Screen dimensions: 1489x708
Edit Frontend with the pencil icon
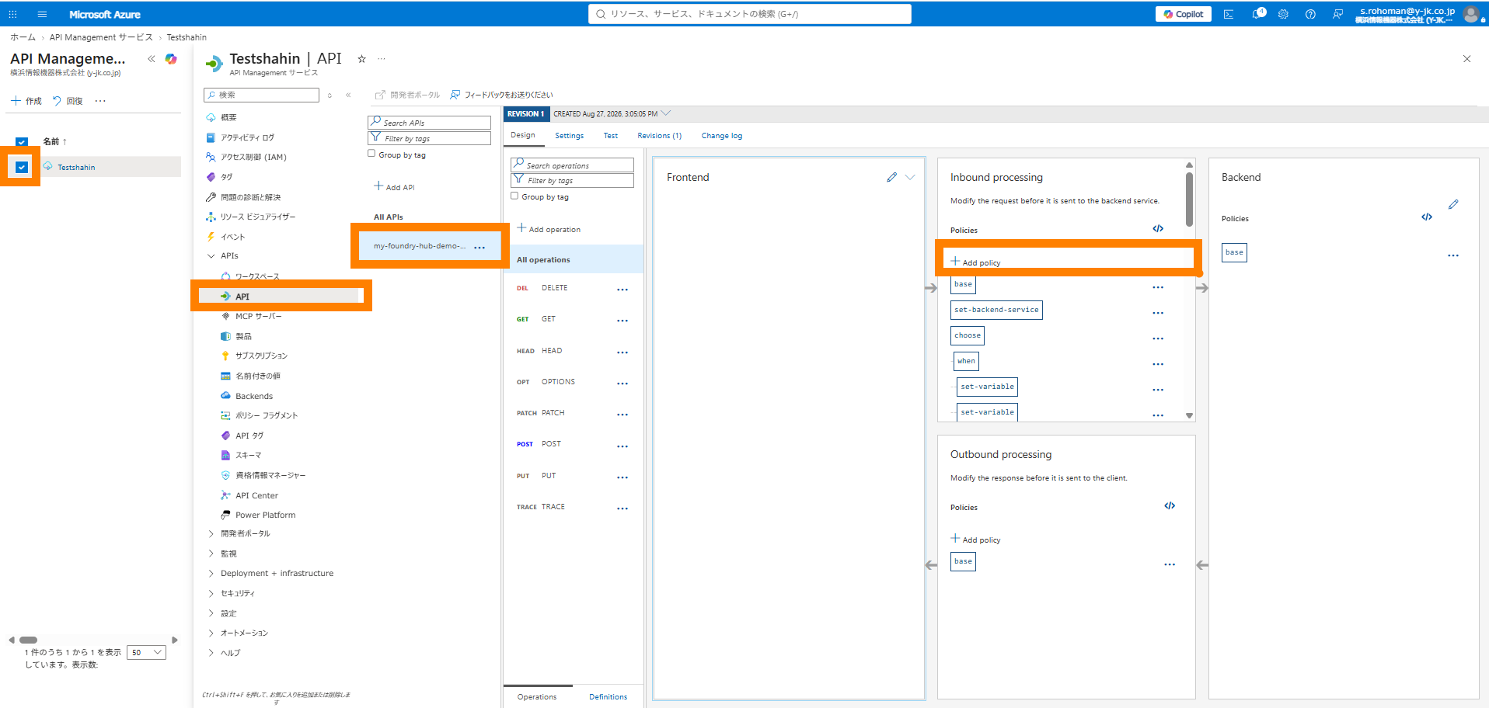[x=891, y=177]
